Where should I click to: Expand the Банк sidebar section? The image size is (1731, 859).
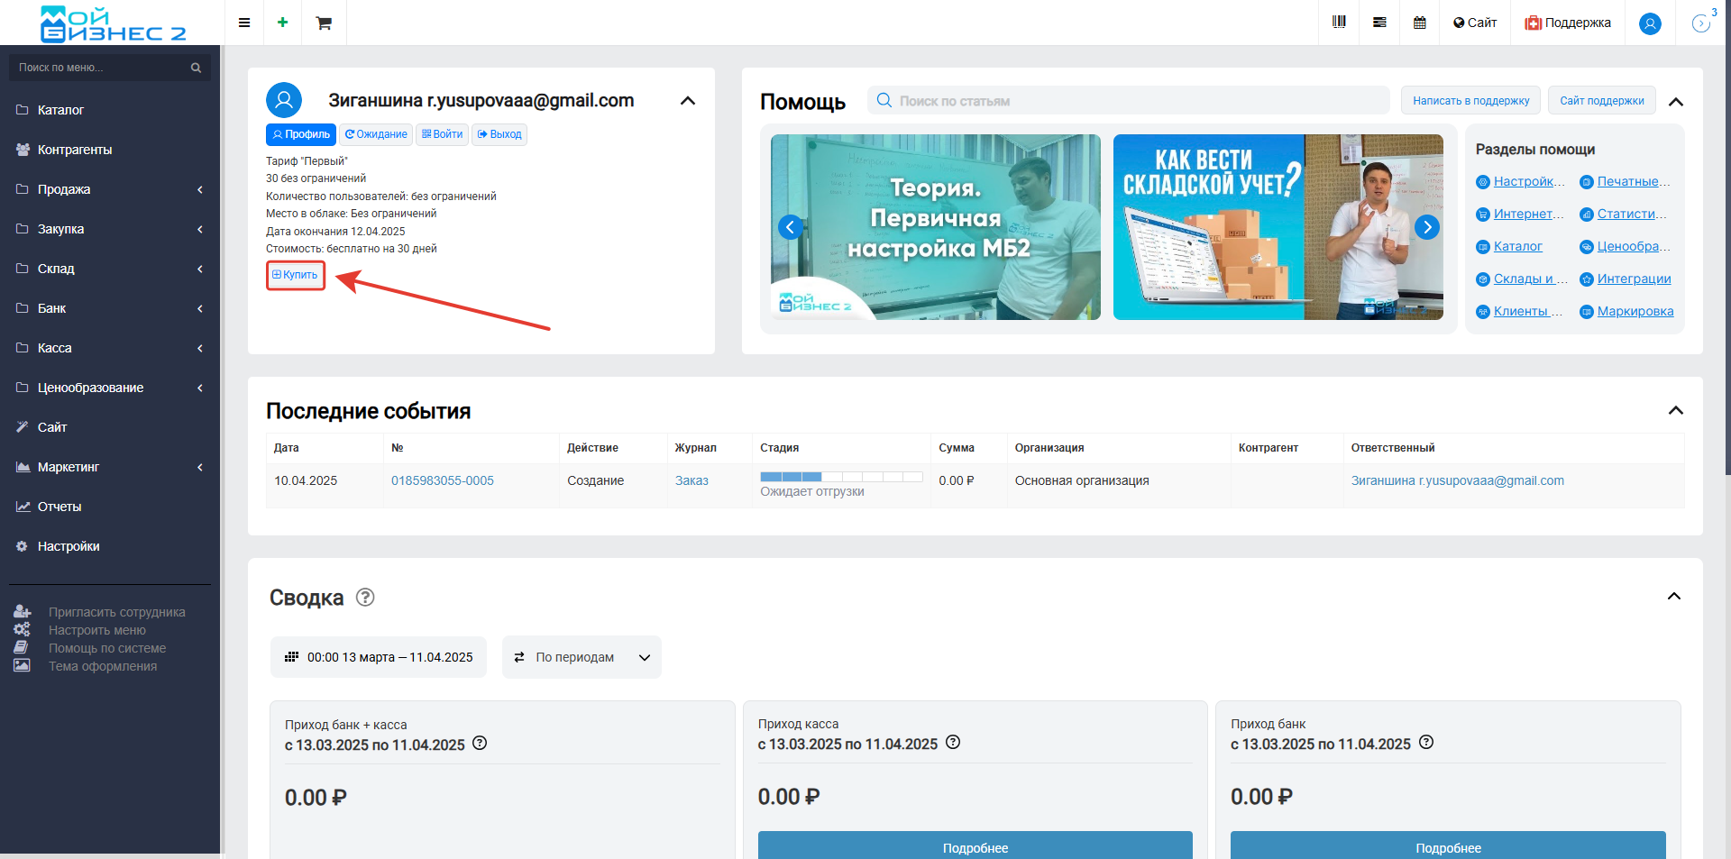pos(110,308)
